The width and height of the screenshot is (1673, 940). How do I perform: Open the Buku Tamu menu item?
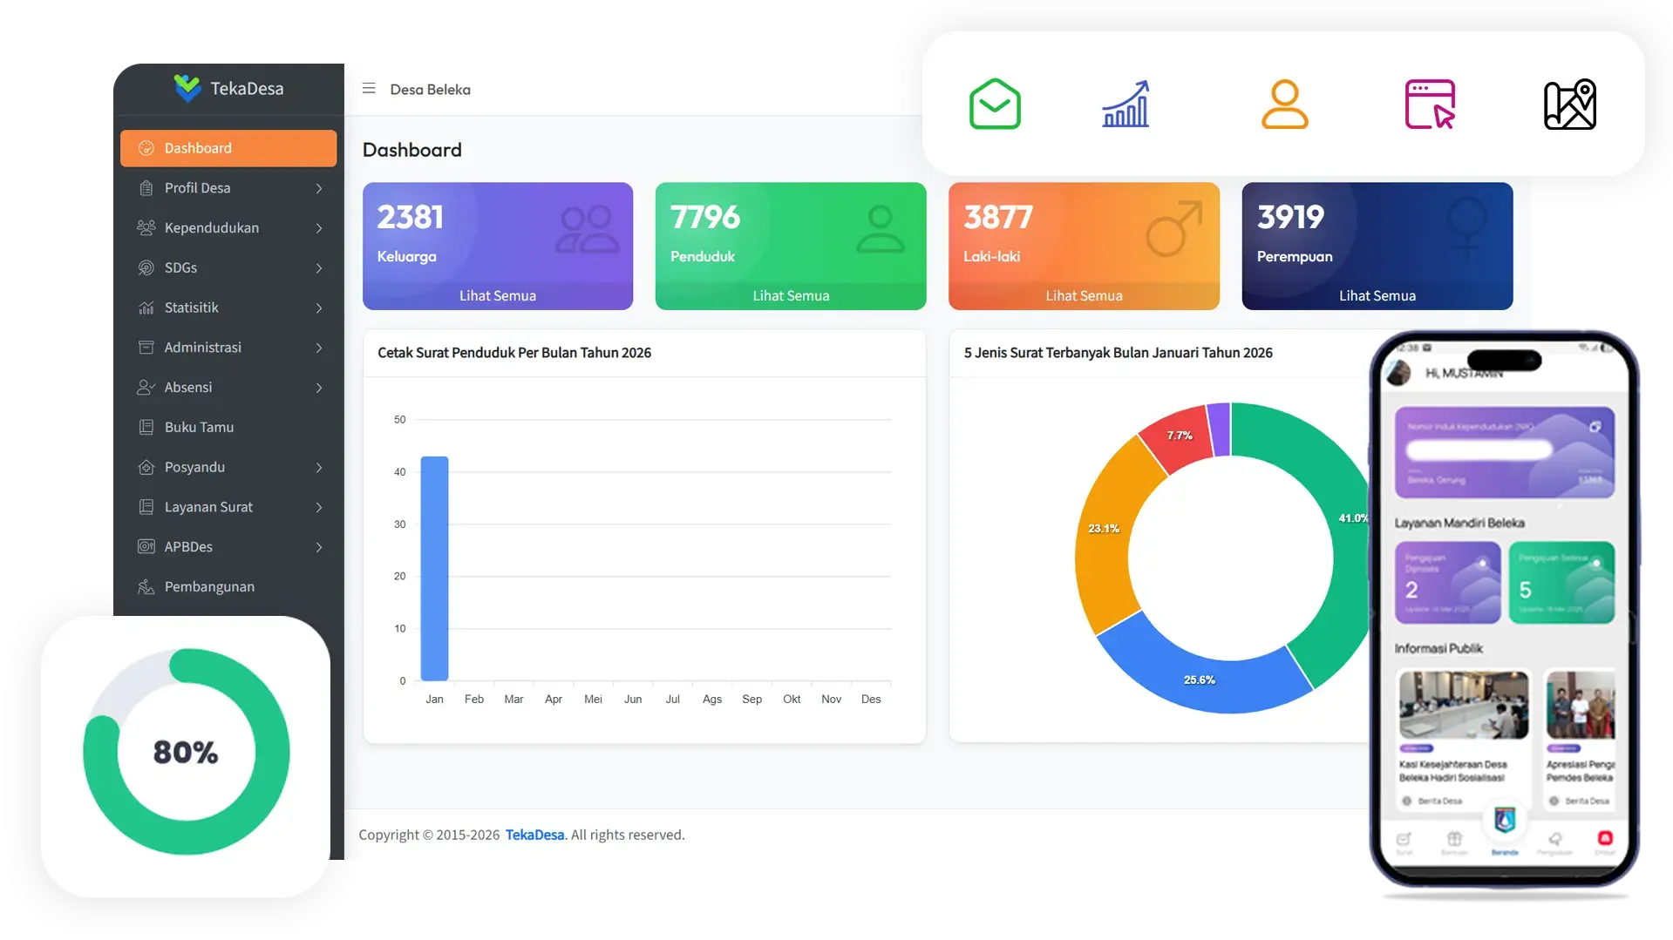pos(199,427)
